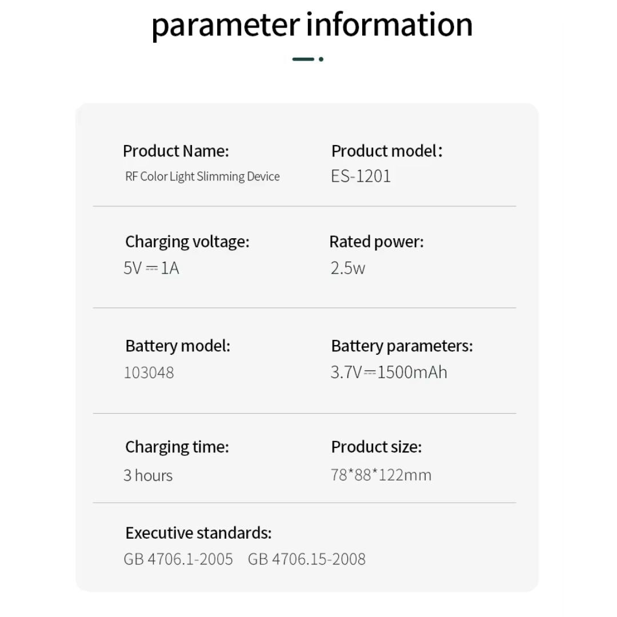
Task: Click the green dash decoration under the title
Action: [304, 59]
